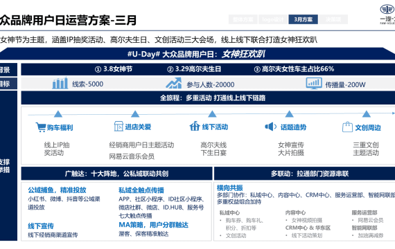Viewport: 395px width, 249px height.
Task: Click the 全旅程 header bar
Action: pyautogui.click(x=208, y=98)
